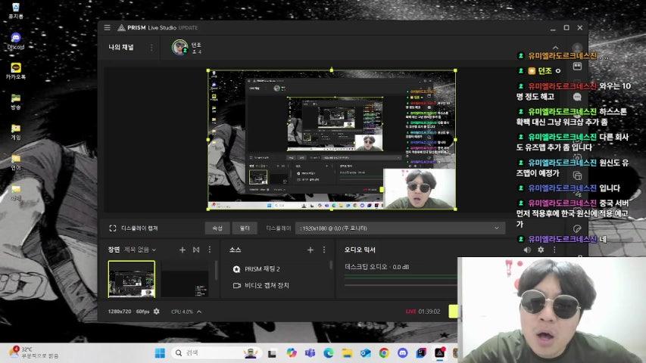Select the second scene thumbnail
This screenshot has height=363, width=646.
click(185, 278)
